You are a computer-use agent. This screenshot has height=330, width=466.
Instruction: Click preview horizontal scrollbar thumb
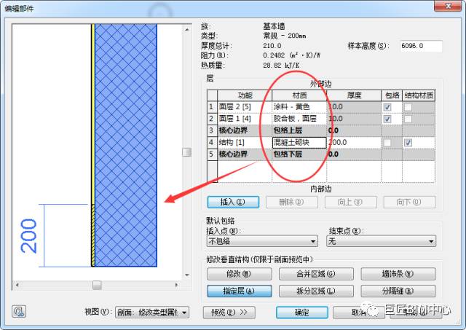[97, 285]
